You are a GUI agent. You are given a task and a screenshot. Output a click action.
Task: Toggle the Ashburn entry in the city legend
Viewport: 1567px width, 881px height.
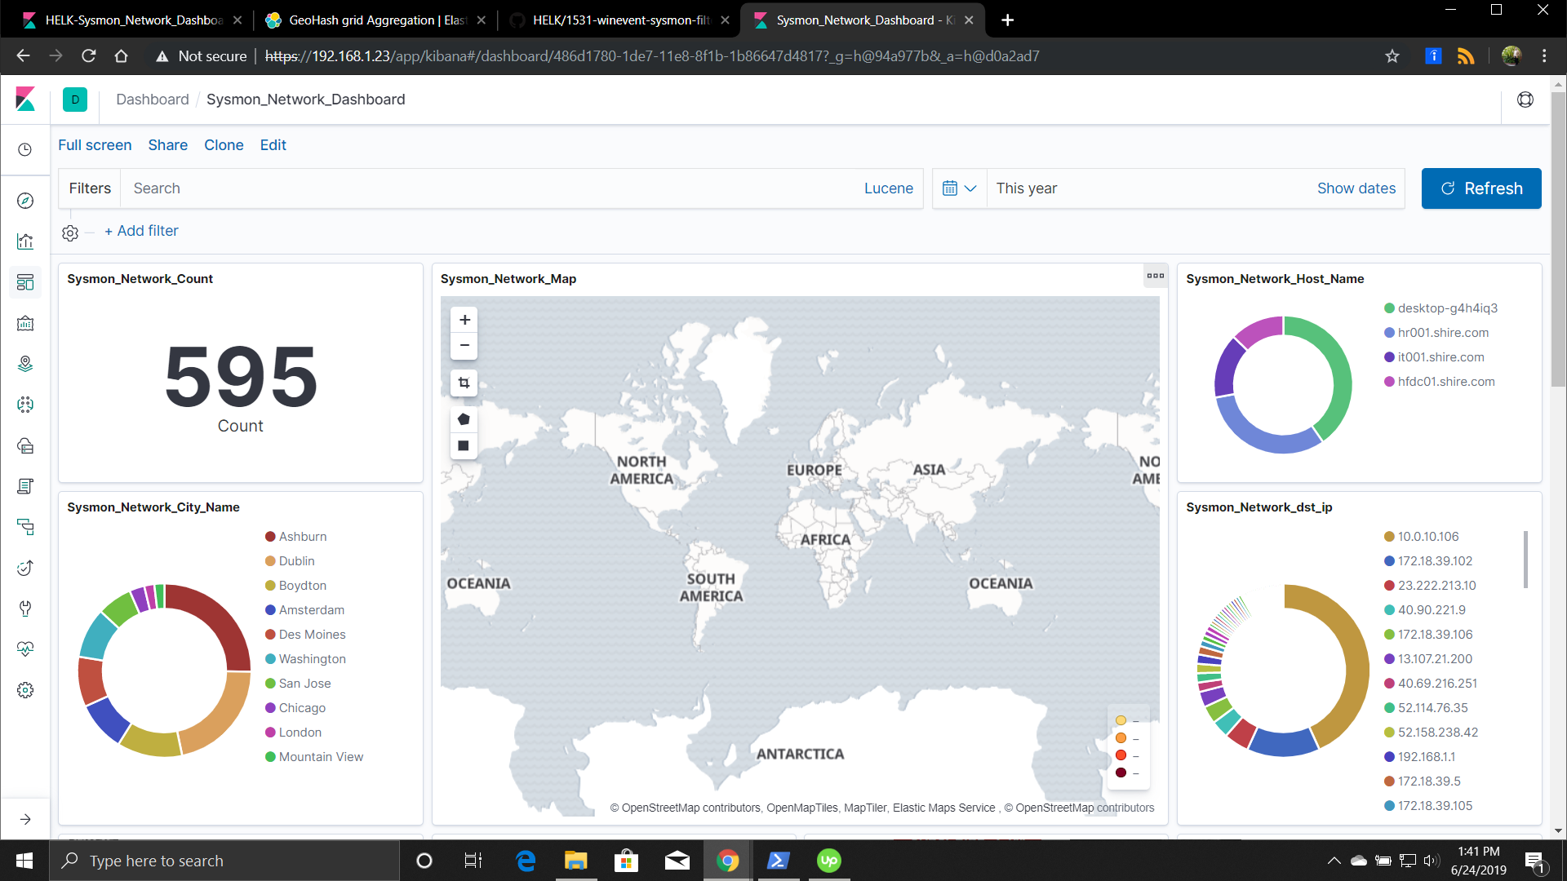coord(295,536)
